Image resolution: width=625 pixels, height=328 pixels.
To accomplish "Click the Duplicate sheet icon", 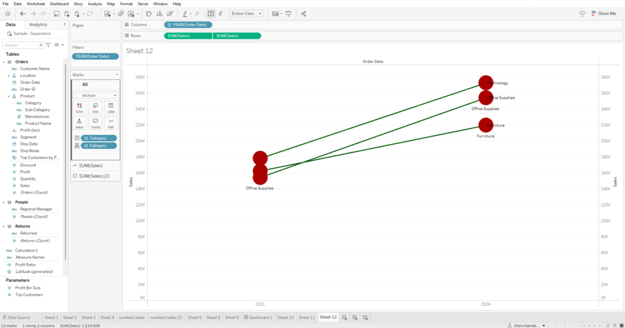I will tap(121, 13).
